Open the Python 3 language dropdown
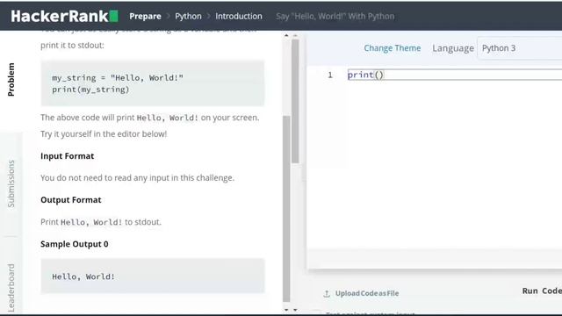The height and width of the screenshot is (316, 562). point(520,48)
